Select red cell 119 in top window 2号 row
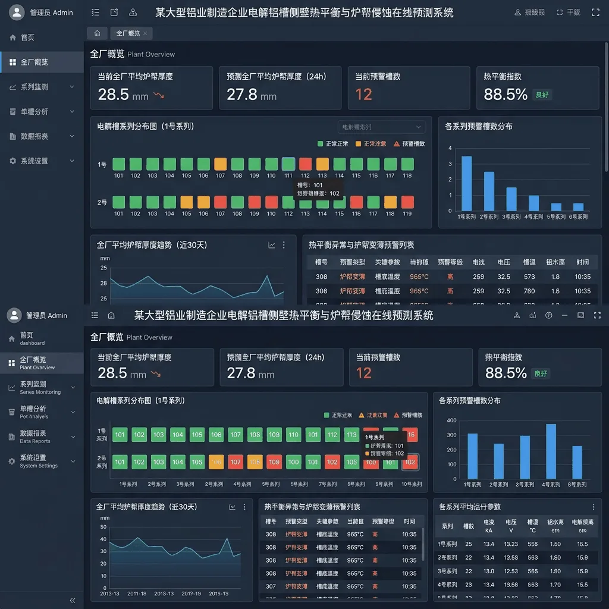This screenshot has width=609, height=609. tap(407, 202)
